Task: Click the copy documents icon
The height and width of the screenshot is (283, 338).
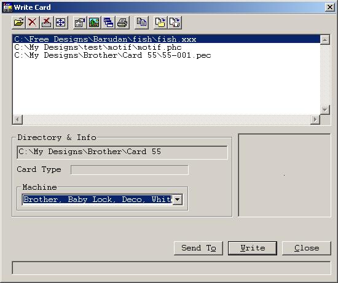Action: (141, 22)
